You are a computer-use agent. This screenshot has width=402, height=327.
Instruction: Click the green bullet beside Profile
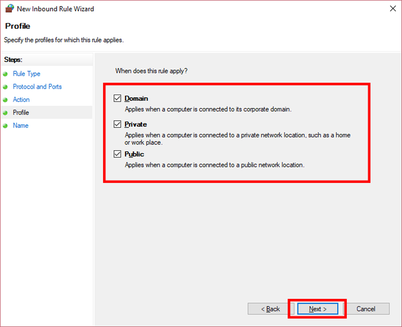point(5,113)
